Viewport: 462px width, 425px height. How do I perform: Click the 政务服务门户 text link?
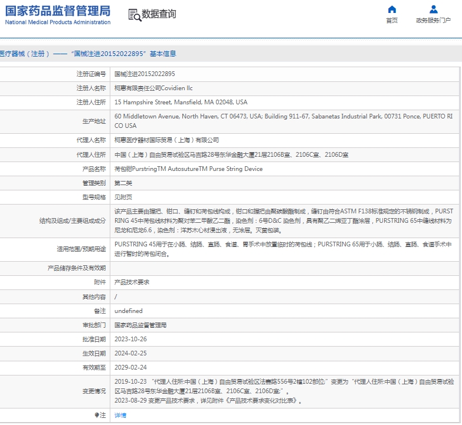click(x=434, y=20)
